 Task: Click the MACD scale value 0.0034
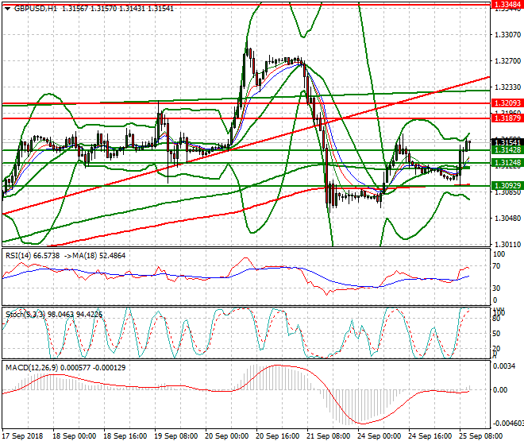(504, 366)
